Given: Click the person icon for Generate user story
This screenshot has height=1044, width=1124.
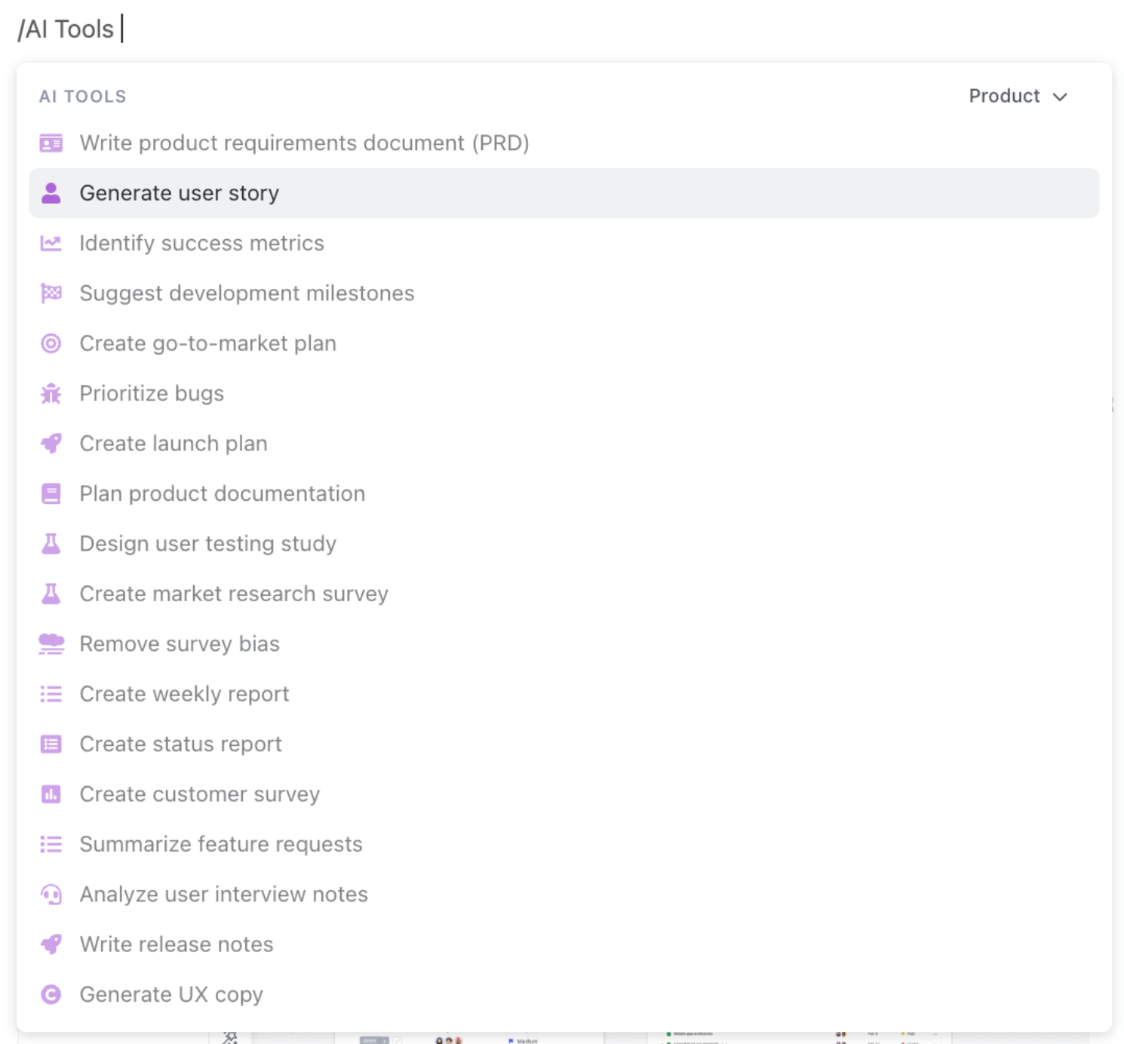Looking at the screenshot, I should (51, 193).
